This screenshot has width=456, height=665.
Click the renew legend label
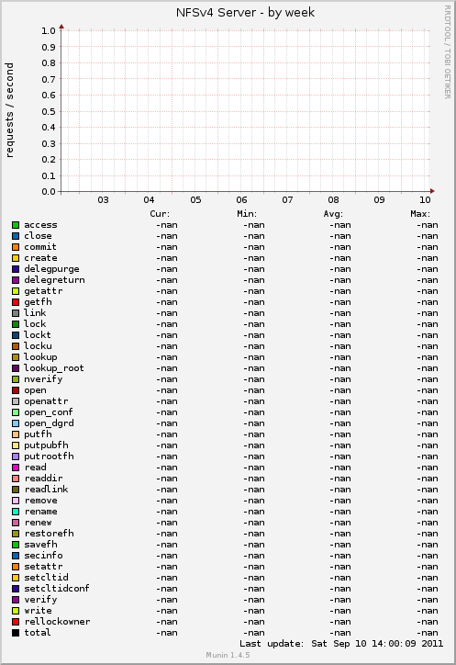(38, 523)
